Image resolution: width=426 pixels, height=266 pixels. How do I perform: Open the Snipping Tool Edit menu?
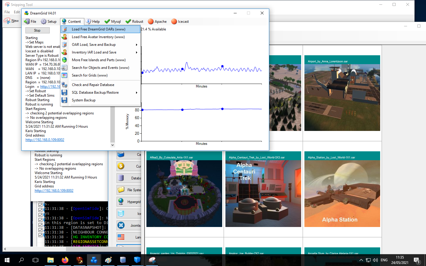click(17, 12)
